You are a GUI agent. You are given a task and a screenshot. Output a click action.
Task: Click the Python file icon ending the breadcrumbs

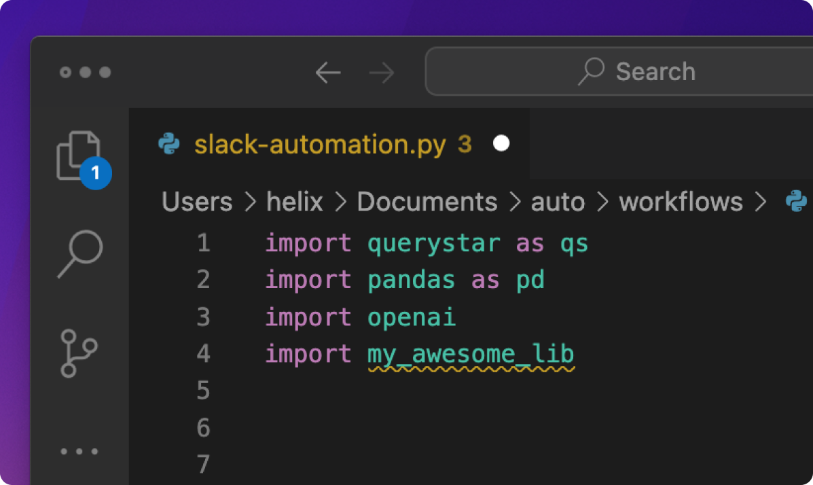(x=795, y=202)
